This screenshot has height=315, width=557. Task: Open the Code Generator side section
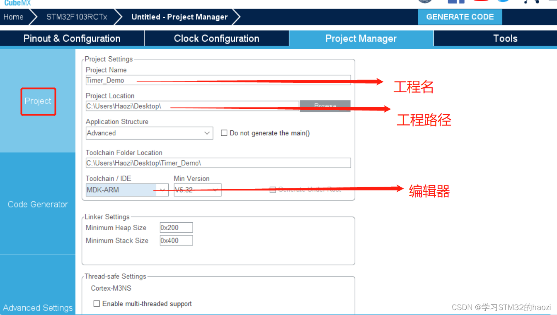(38, 204)
